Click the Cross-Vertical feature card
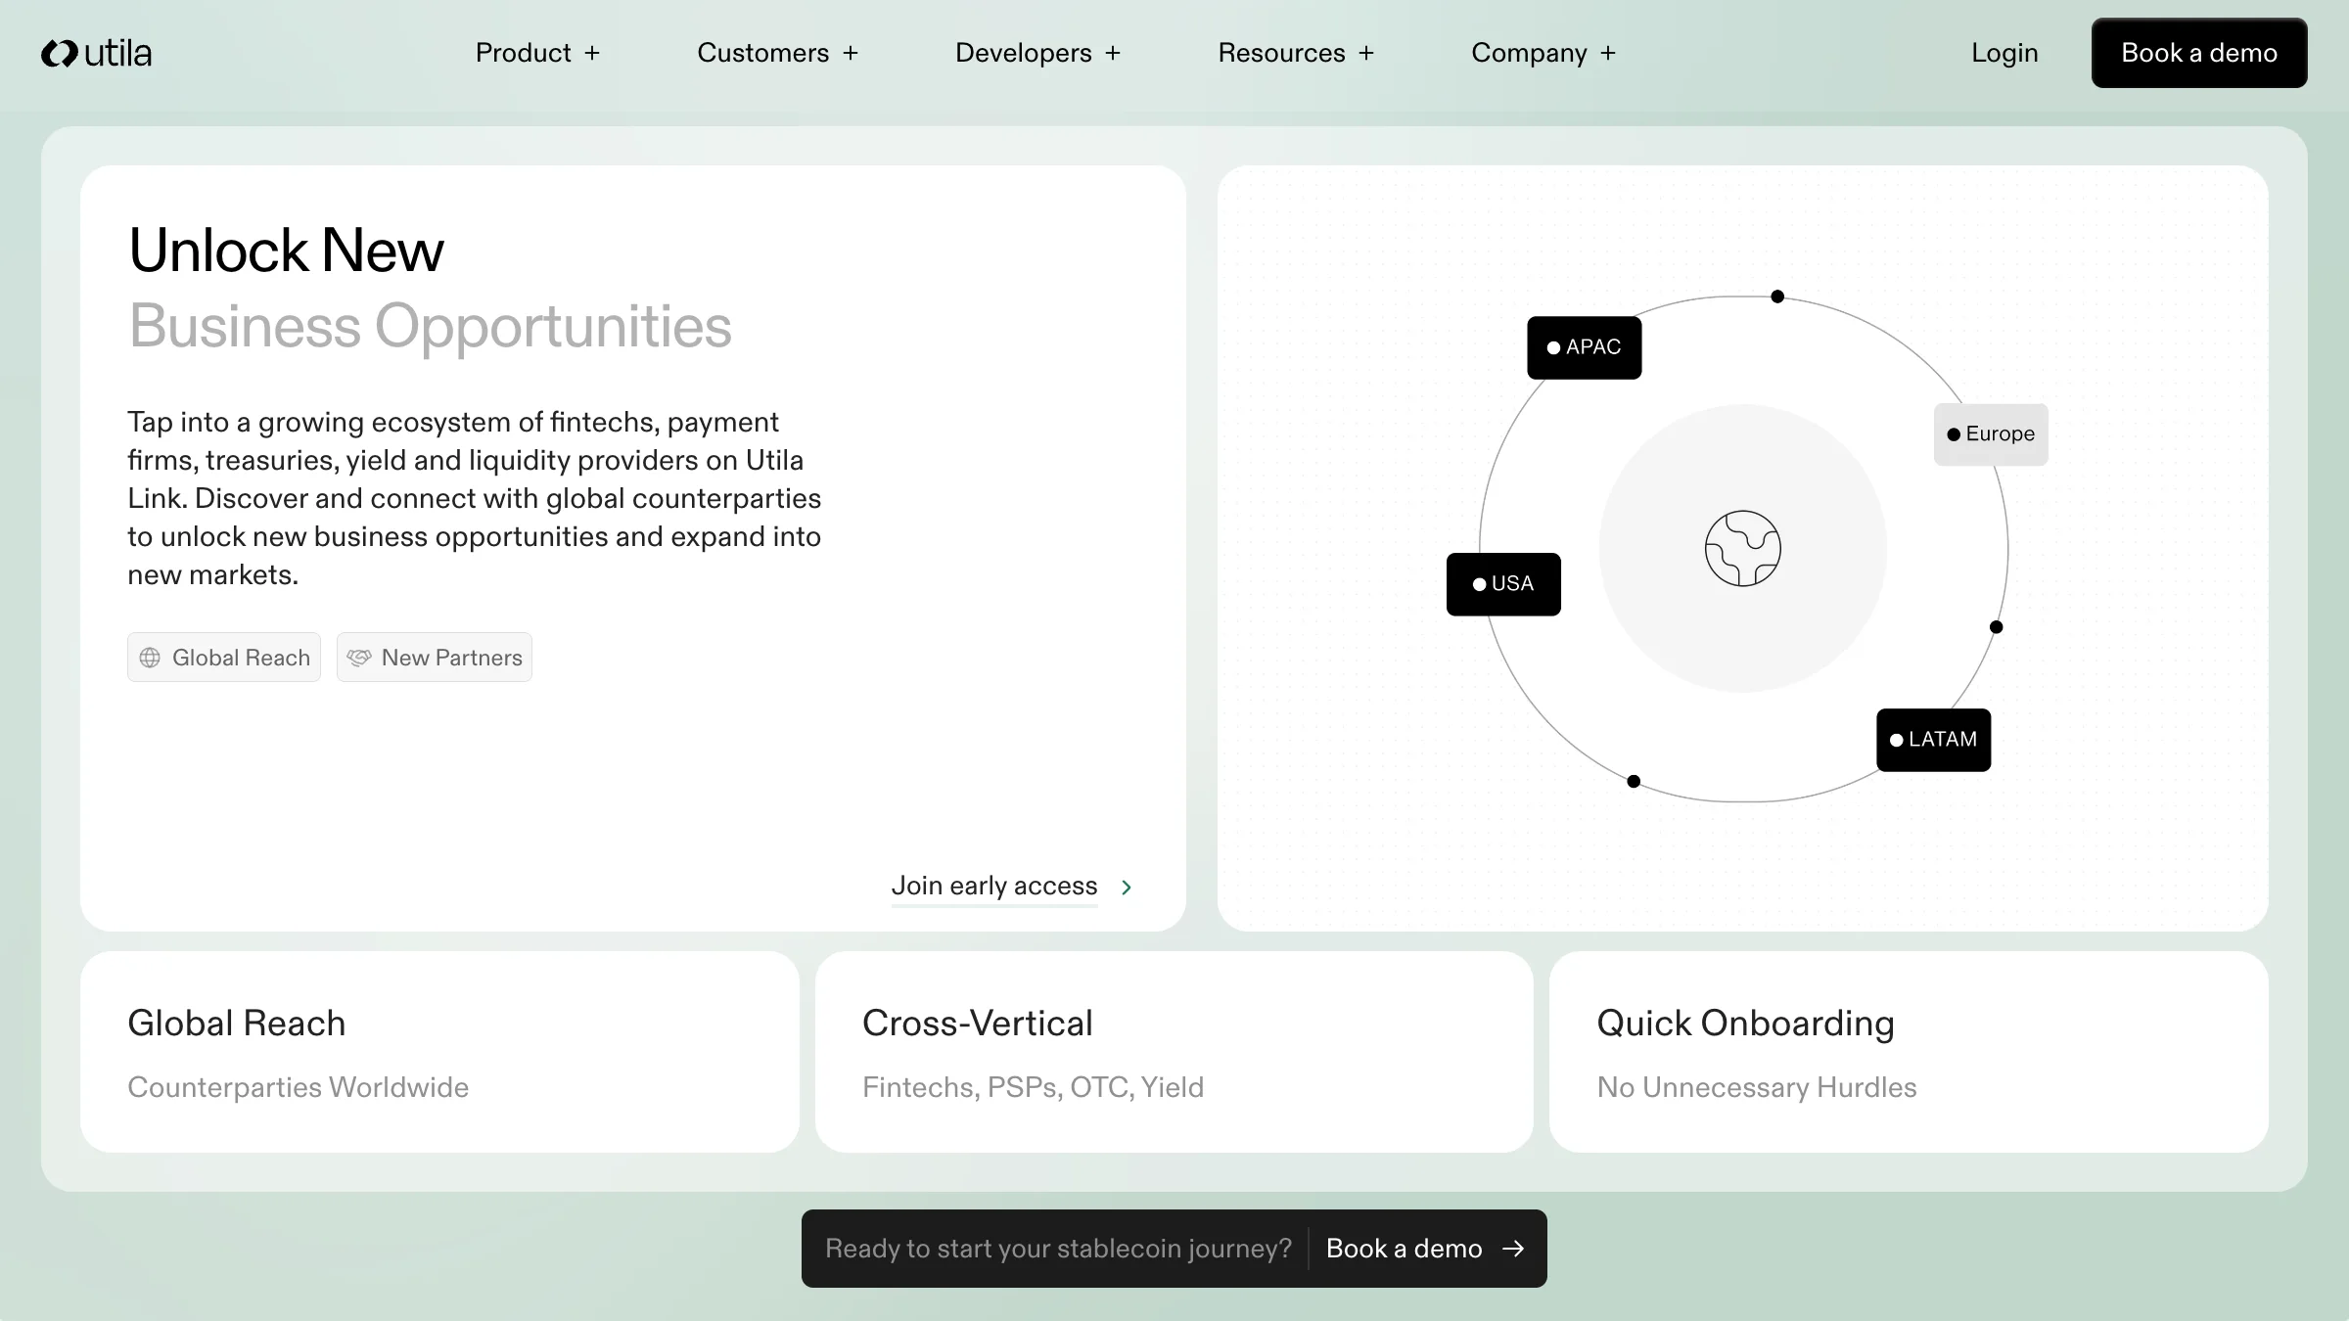 [1174, 1052]
